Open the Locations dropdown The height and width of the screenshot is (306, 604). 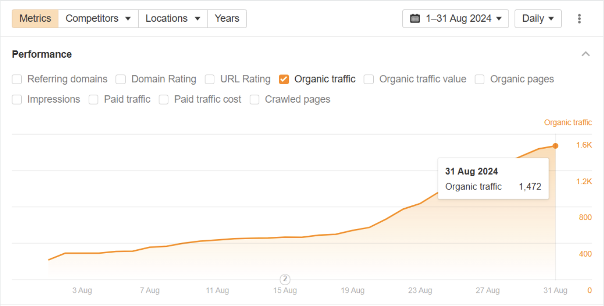(173, 19)
